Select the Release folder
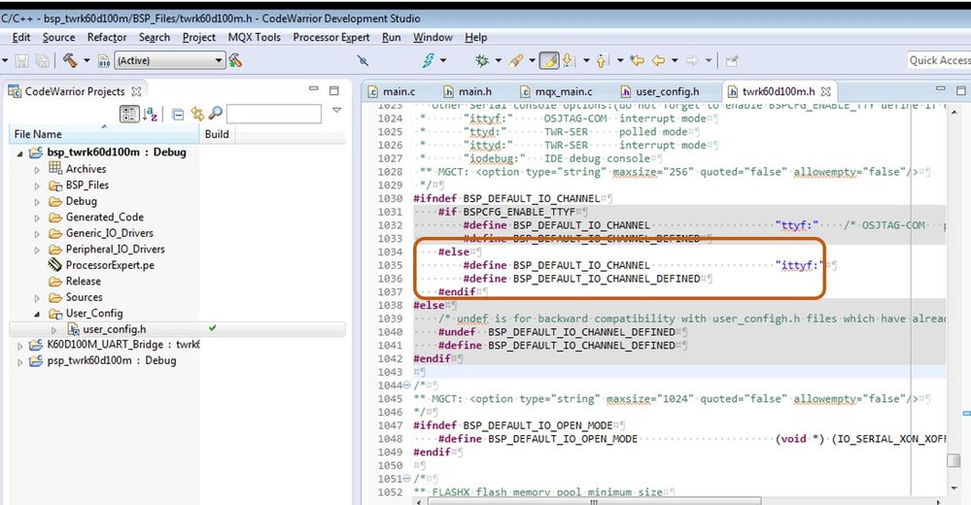 click(x=83, y=281)
